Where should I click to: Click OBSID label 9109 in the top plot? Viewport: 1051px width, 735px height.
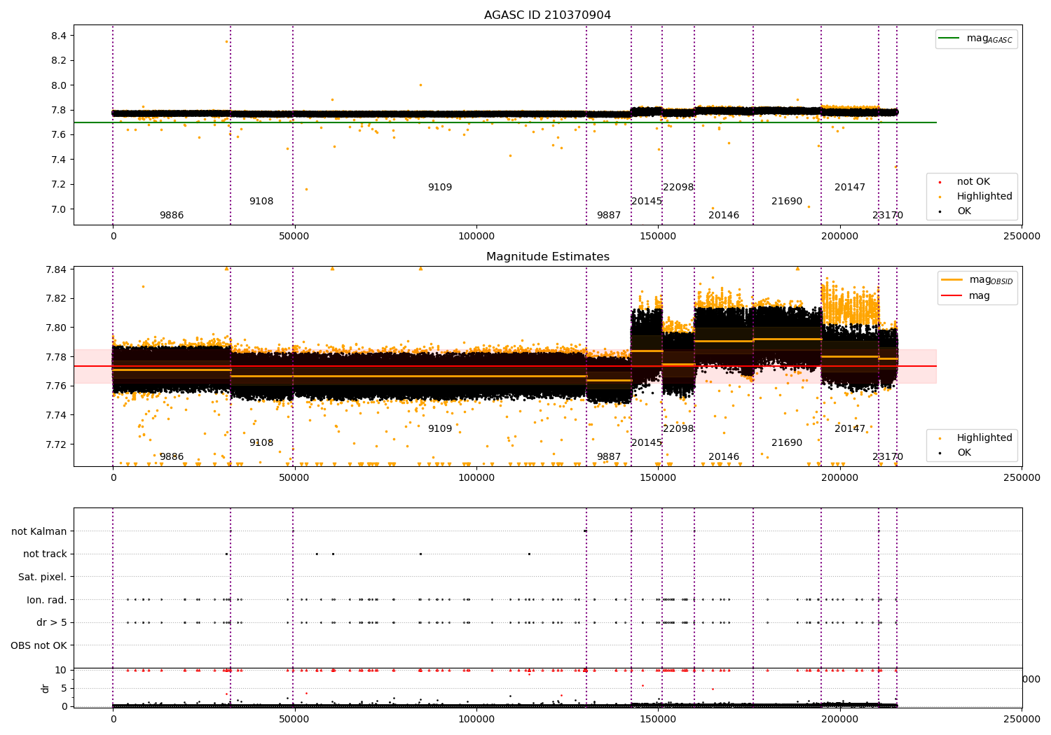pos(440,188)
